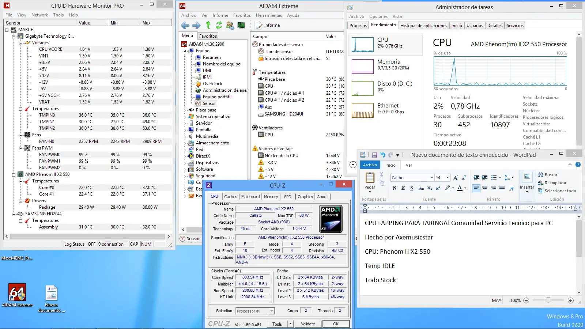This screenshot has width=585, height=329.
Task: Click the WordPad save icon
Action: pos(375,155)
